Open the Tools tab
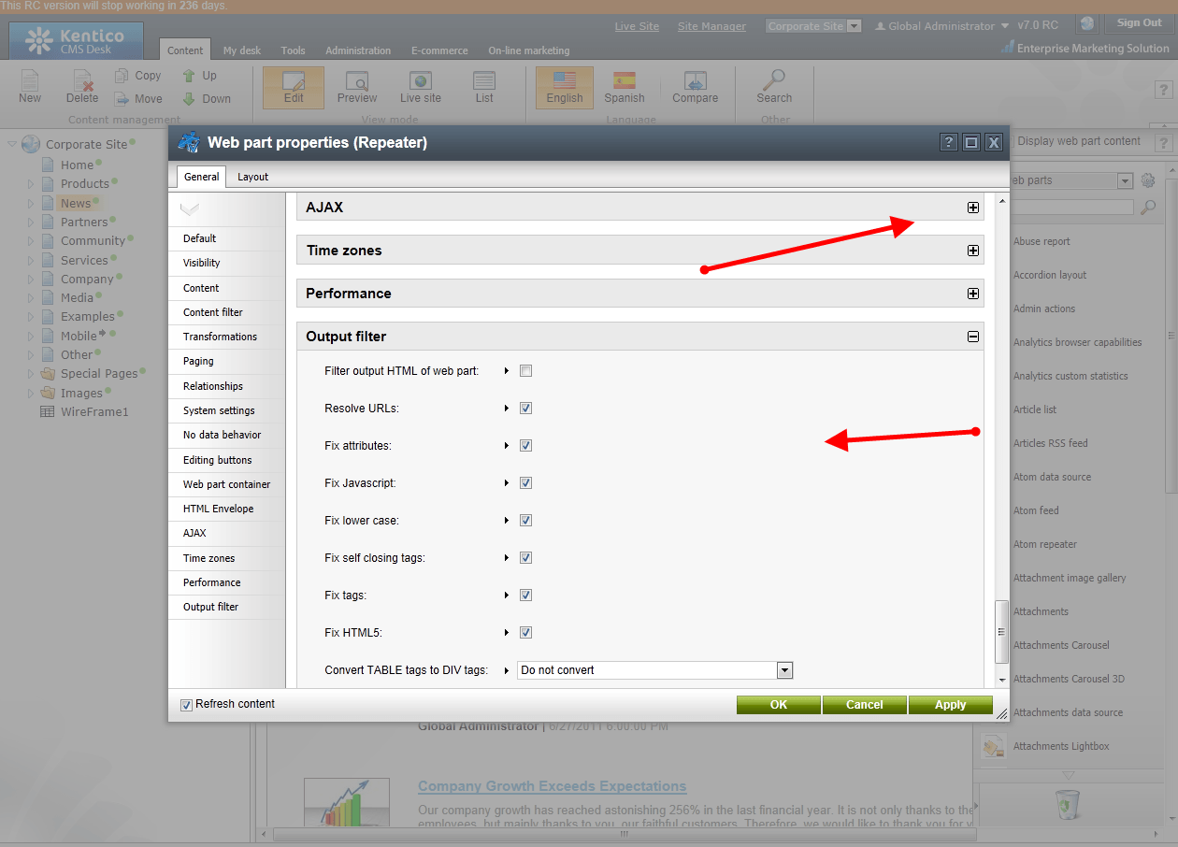The image size is (1178, 847). tap(294, 50)
